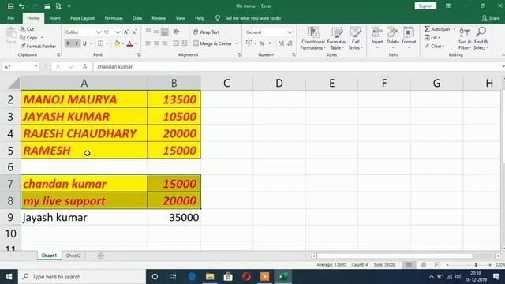Screen dimensions: 505x284
Task: Open Conditional Formatting
Action: click(x=312, y=39)
